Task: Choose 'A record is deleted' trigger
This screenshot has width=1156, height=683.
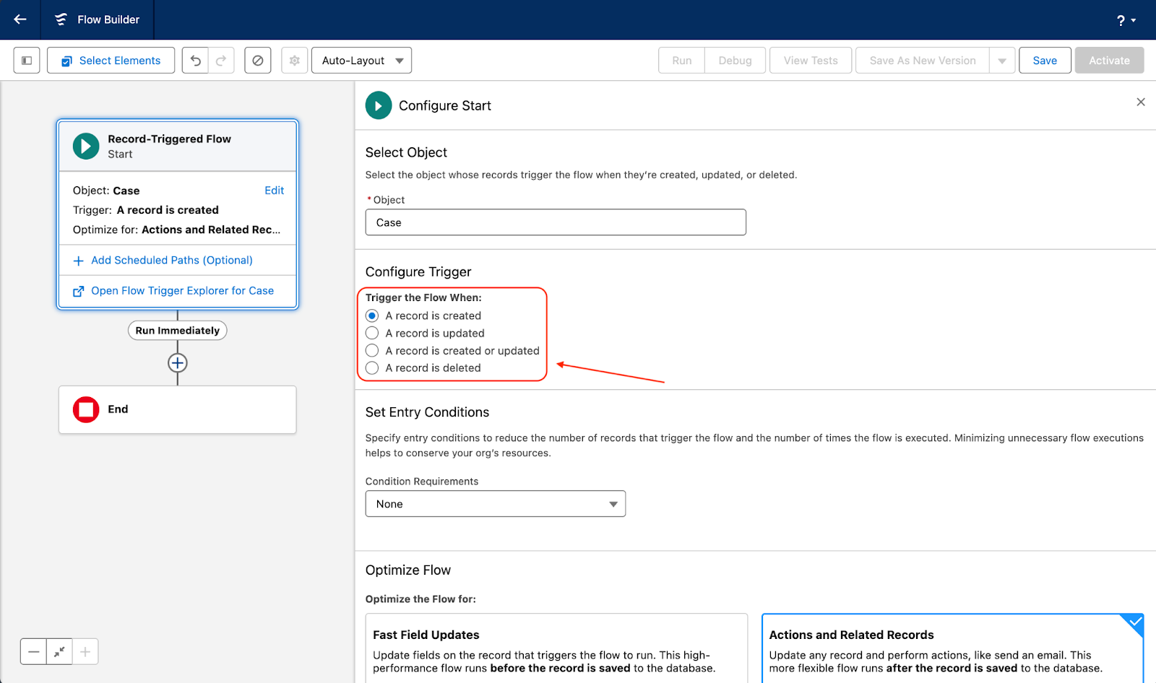Action: coord(372,368)
